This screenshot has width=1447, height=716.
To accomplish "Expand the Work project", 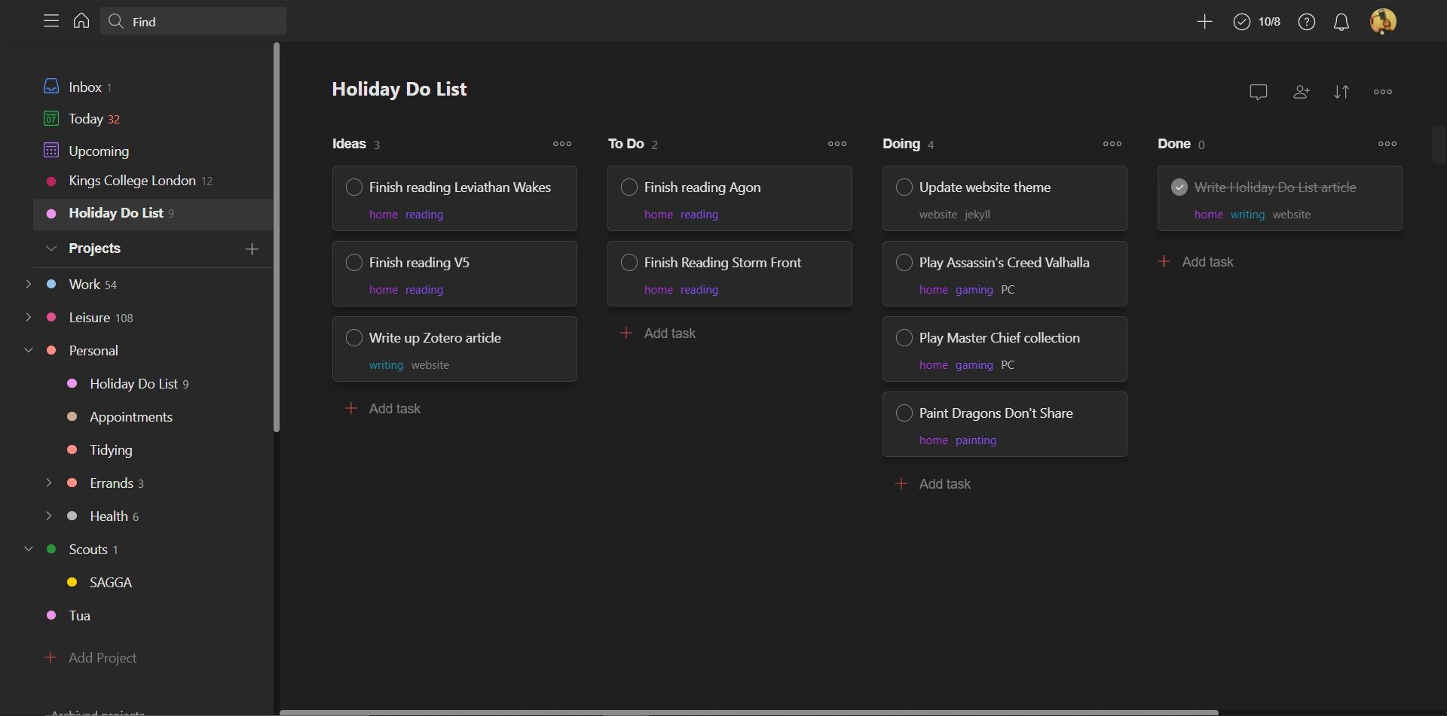I will (x=29, y=284).
